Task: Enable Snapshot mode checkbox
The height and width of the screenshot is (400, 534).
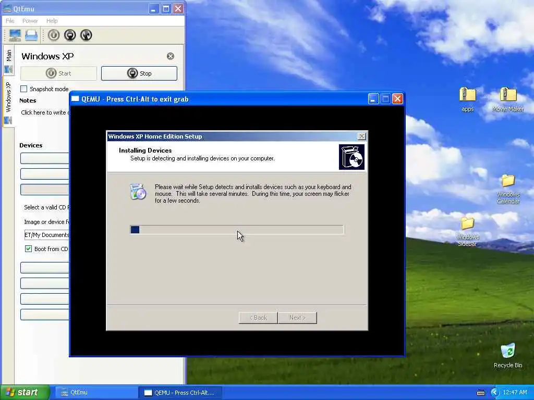Action: click(x=24, y=89)
